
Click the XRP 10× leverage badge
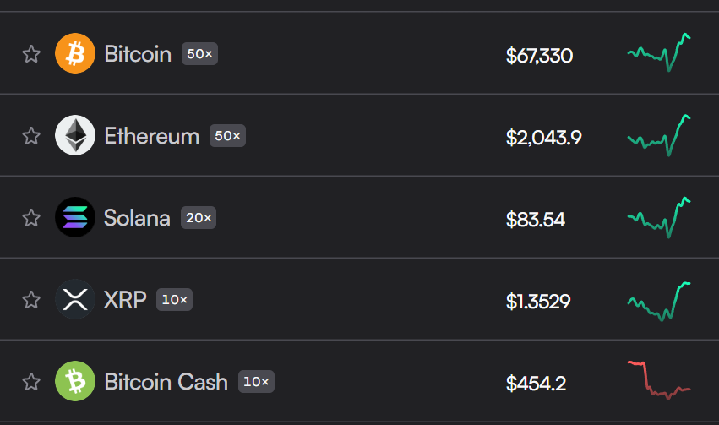[175, 300]
